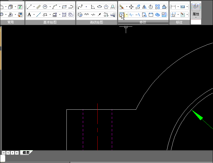Viewport: 213px width, 163px height.
Task: Click the 修改 panel label
Action: (x=143, y=22)
